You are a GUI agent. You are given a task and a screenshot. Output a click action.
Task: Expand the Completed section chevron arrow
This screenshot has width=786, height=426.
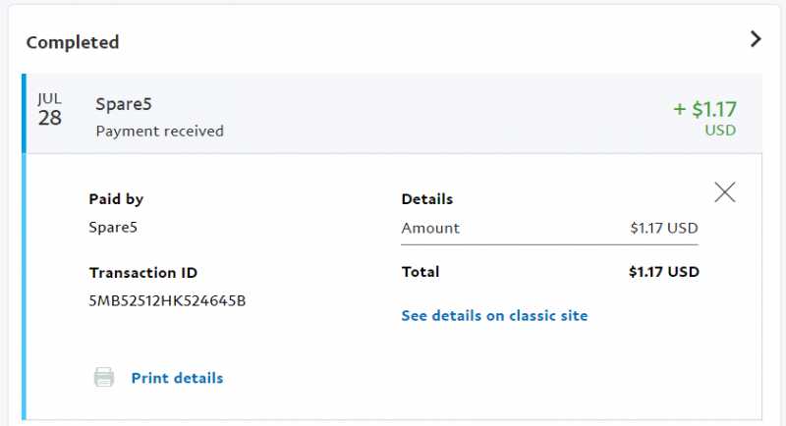tap(755, 39)
